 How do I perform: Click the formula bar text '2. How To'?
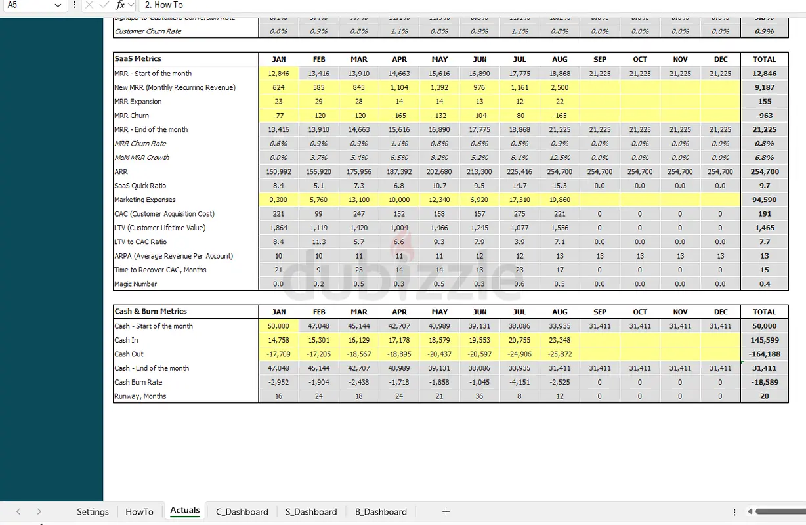coord(164,5)
